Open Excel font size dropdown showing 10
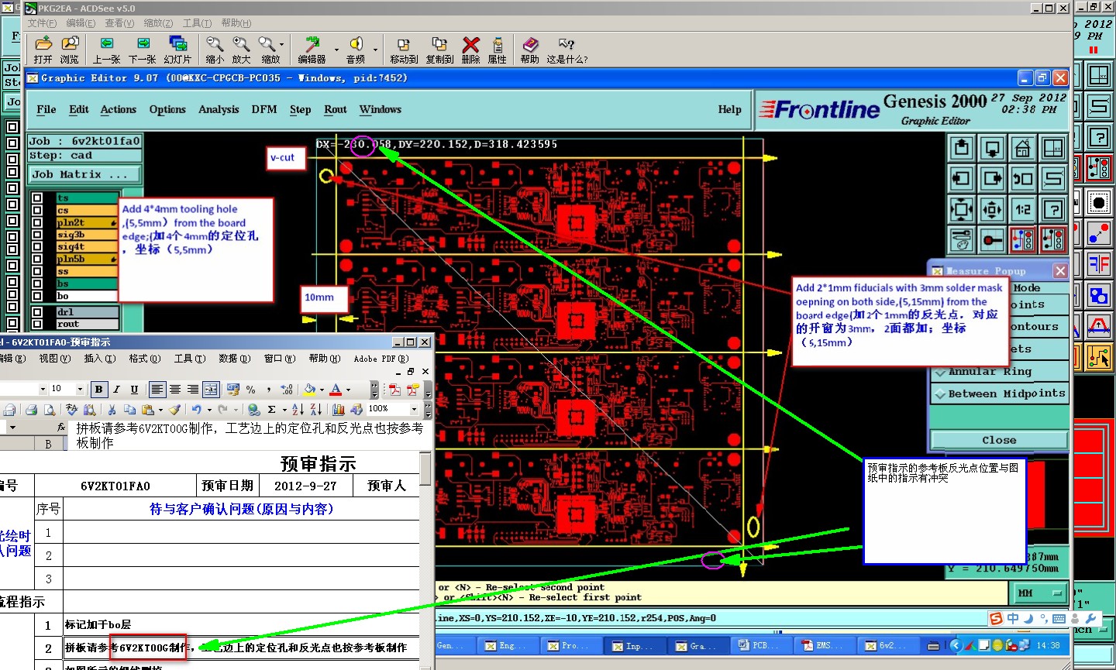The height and width of the screenshot is (670, 1116). pos(80,389)
